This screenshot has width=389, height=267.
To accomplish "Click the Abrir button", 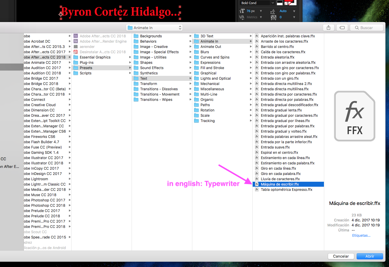I will pyautogui.click(x=370, y=256).
